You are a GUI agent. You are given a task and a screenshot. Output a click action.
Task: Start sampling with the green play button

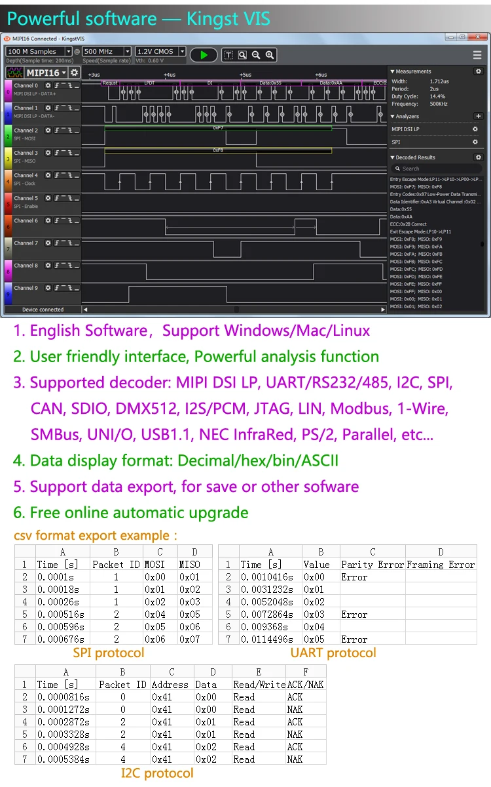click(x=204, y=55)
